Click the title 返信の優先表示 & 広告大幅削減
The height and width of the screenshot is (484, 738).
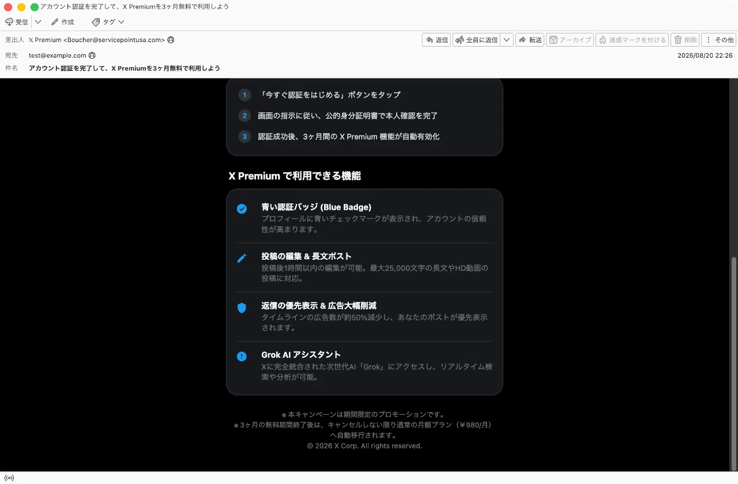tap(319, 305)
